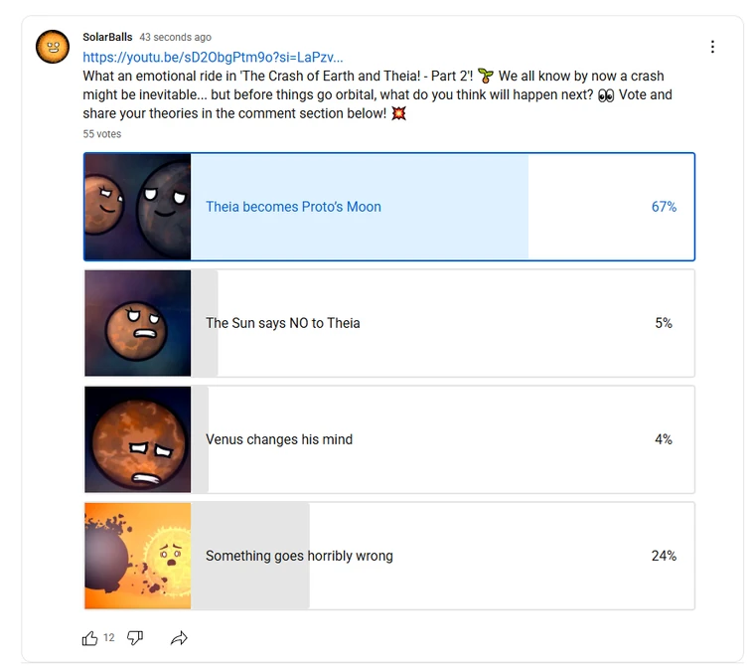The width and height of the screenshot is (750, 665).
Task: Like the post with thumbs up
Action: pos(90,638)
